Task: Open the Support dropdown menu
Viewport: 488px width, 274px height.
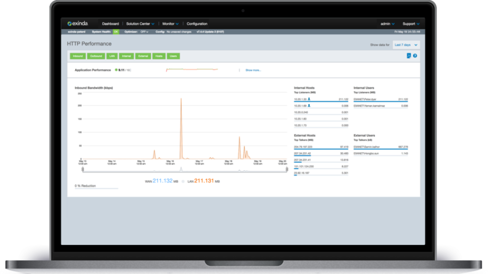Action: tap(411, 24)
